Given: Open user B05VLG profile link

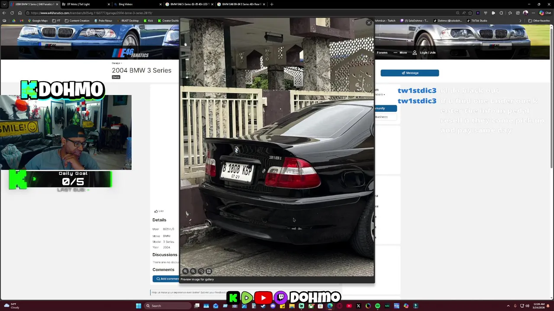Looking at the screenshot, I should pos(168,229).
